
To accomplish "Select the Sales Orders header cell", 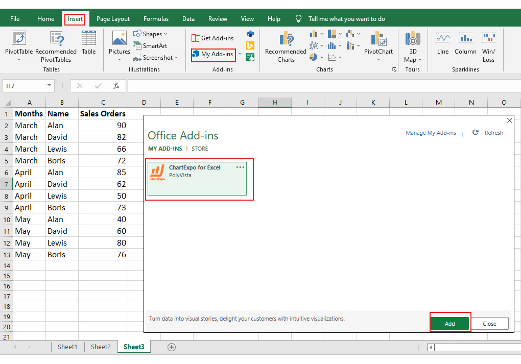I will (103, 113).
